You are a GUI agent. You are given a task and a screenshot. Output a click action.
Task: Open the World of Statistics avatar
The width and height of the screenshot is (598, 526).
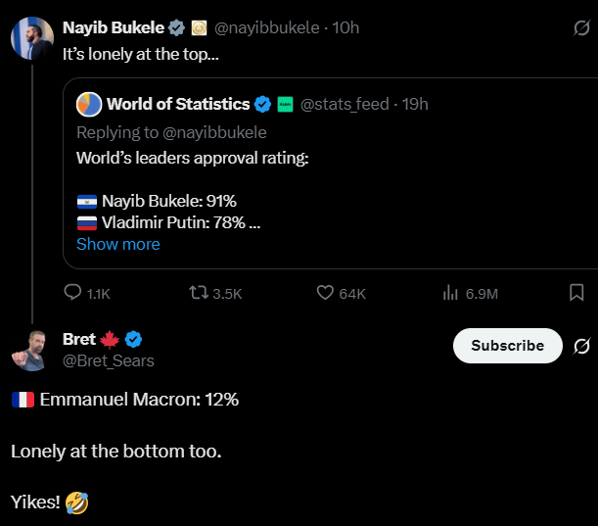point(89,104)
